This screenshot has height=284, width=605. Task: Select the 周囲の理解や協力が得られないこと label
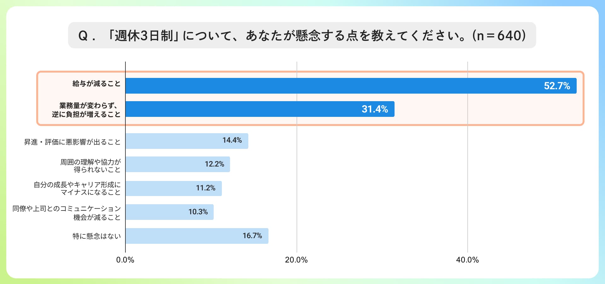coord(91,166)
